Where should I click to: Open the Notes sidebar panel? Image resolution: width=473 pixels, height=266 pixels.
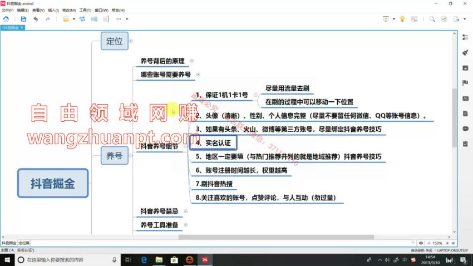[465, 114]
